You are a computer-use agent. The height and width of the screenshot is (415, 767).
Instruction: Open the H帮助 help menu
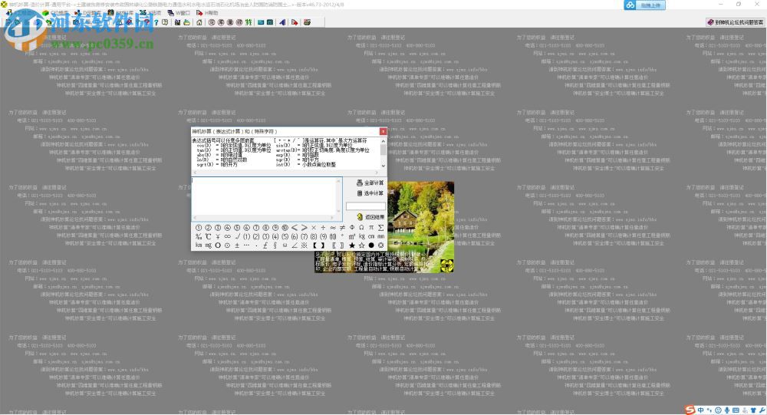click(209, 13)
